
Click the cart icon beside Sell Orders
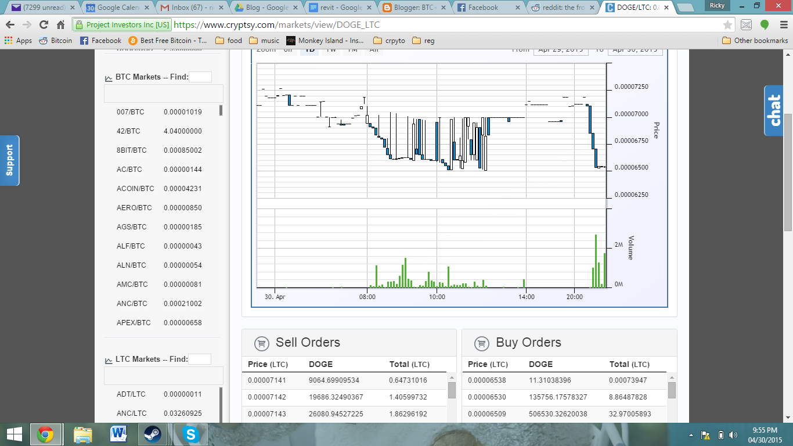[262, 343]
